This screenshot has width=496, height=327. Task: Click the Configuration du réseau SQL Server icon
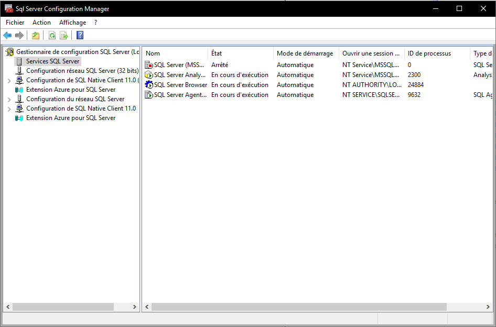[19, 99]
